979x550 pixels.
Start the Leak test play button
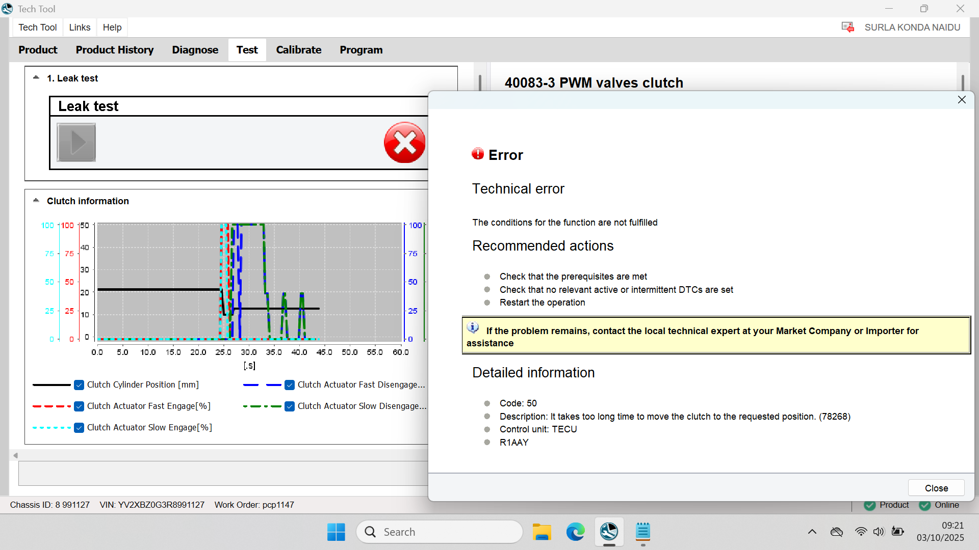click(76, 143)
